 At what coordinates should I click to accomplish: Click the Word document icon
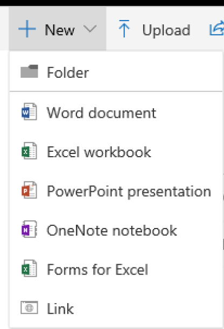point(29,111)
